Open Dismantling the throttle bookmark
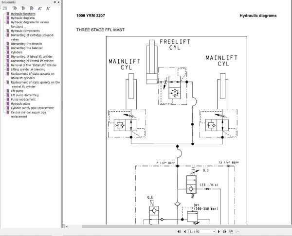Viewport: 292px width, 236px height. click(x=26, y=44)
